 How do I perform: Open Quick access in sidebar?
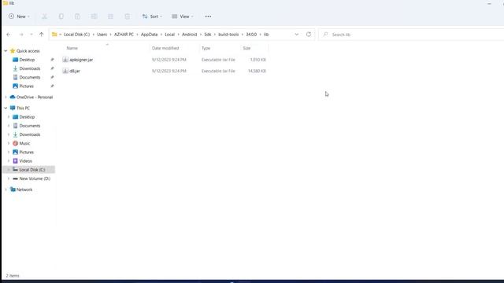coord(28,51)
